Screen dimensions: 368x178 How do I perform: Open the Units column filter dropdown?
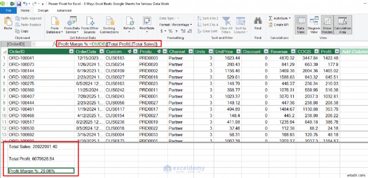(211, 52)
